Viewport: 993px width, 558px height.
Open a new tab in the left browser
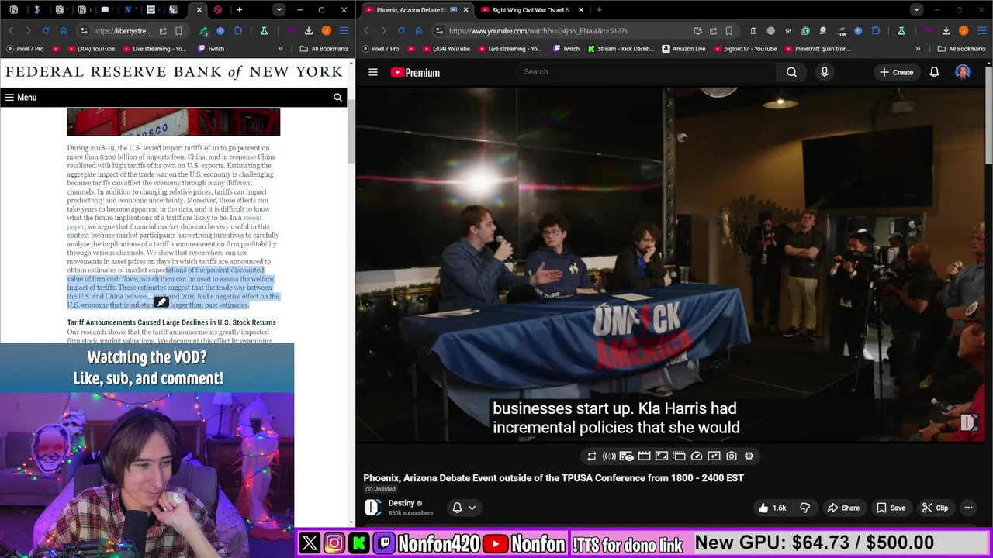(x=239, y=10)
